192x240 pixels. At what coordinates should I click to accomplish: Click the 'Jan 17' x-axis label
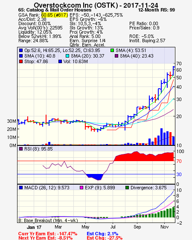34,227
